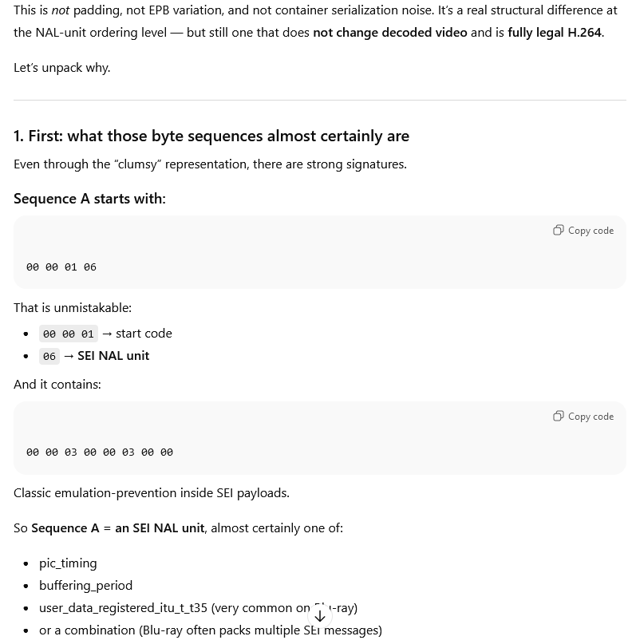Click the "Let's unpack why." sentence
The height and width of the screenshot is (644, 632).
pyautogui.click(x=62, y=68)
